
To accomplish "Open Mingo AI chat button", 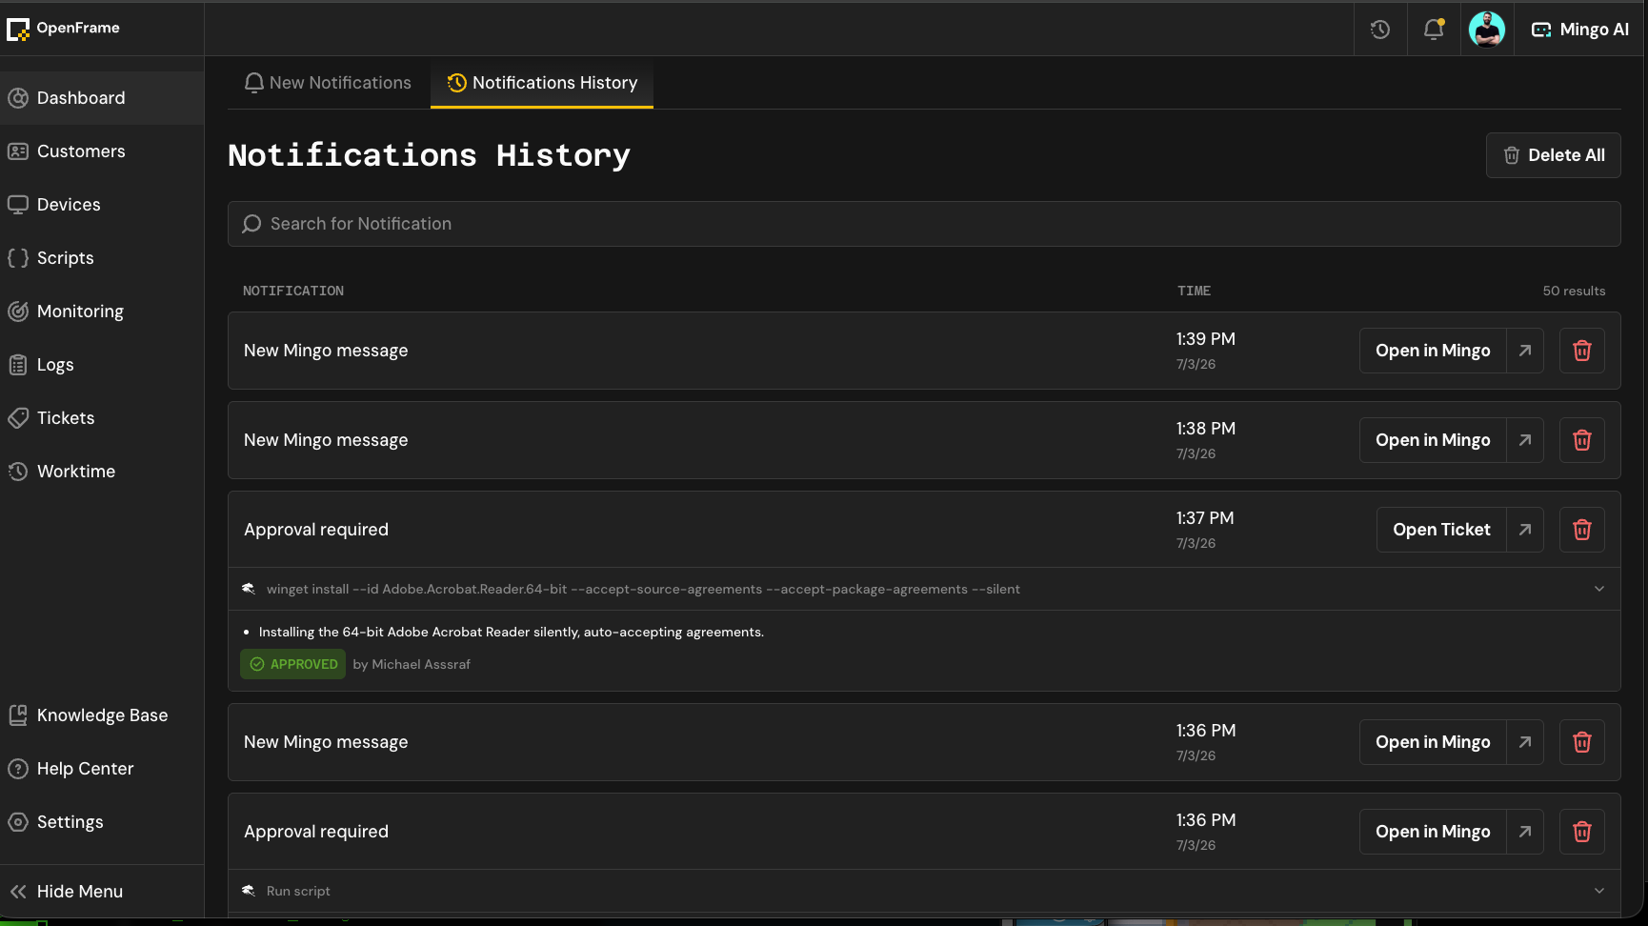I will [x=1580, y=30].
